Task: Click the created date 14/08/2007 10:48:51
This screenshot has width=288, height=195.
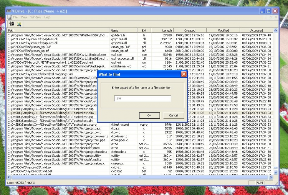Action: click(x=190, y=167)
